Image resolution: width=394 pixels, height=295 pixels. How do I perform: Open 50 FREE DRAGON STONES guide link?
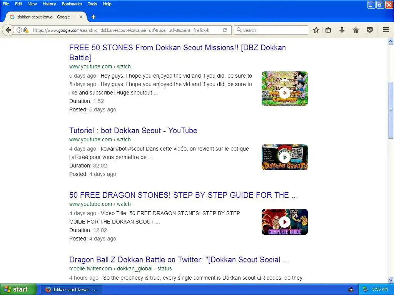184,195
